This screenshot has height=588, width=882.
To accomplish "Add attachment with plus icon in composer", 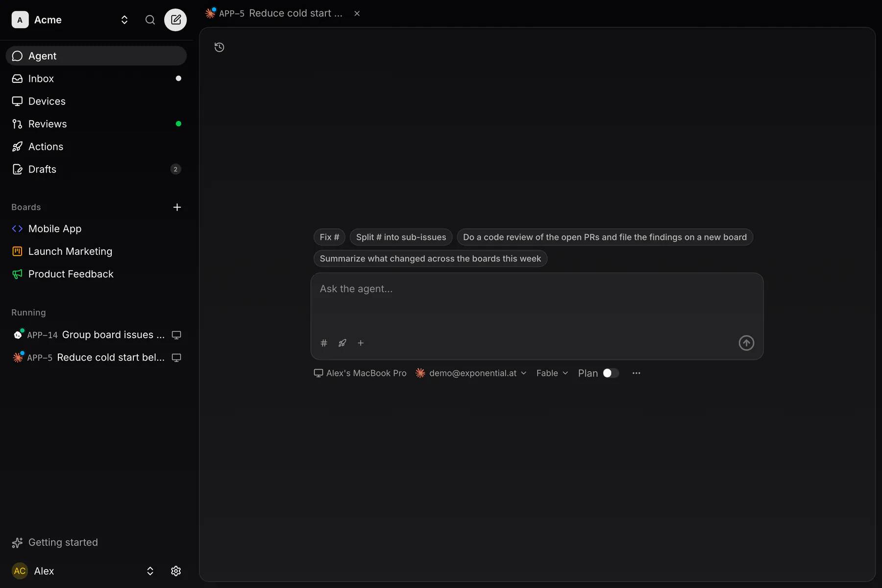I will click(361, 343).
